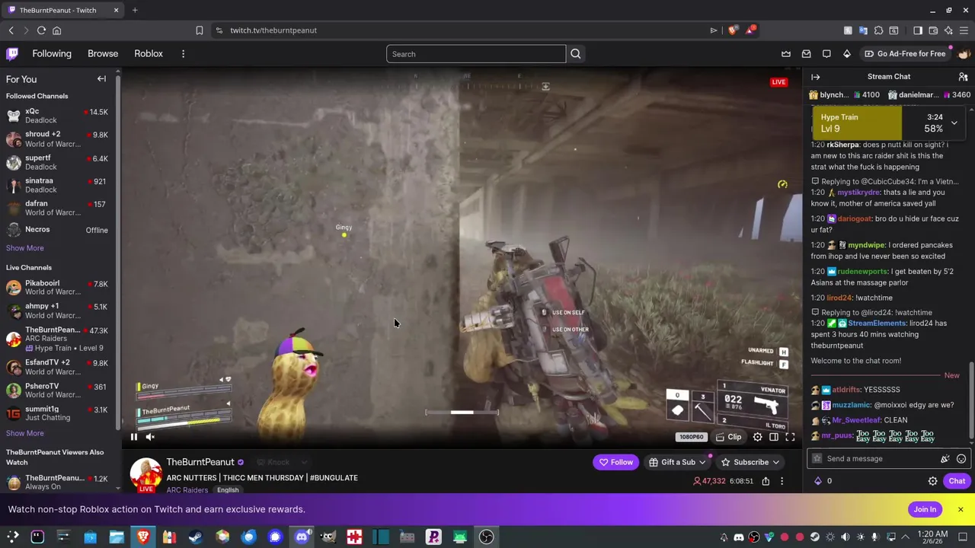
Task: Open channel points balance
Action: coord(823,481)
